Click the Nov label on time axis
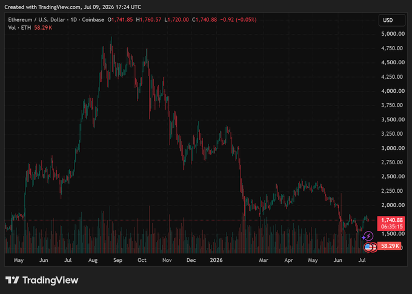The width and height of the screenshot is (412, 294). pos(167,260)
